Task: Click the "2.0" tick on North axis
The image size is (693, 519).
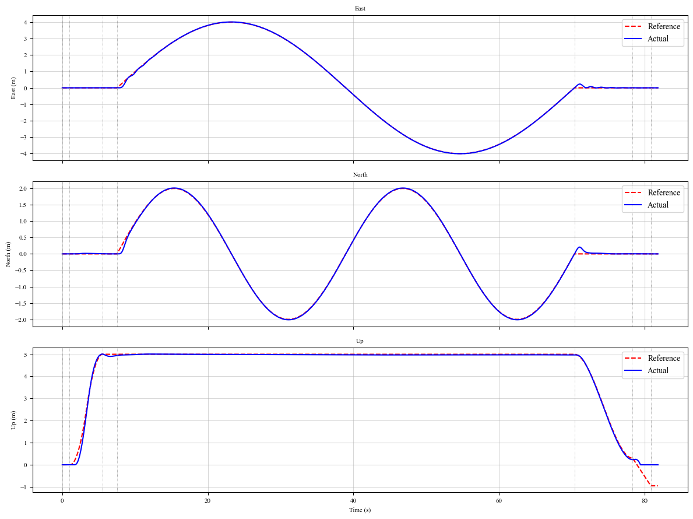Action: click(23, 189)
